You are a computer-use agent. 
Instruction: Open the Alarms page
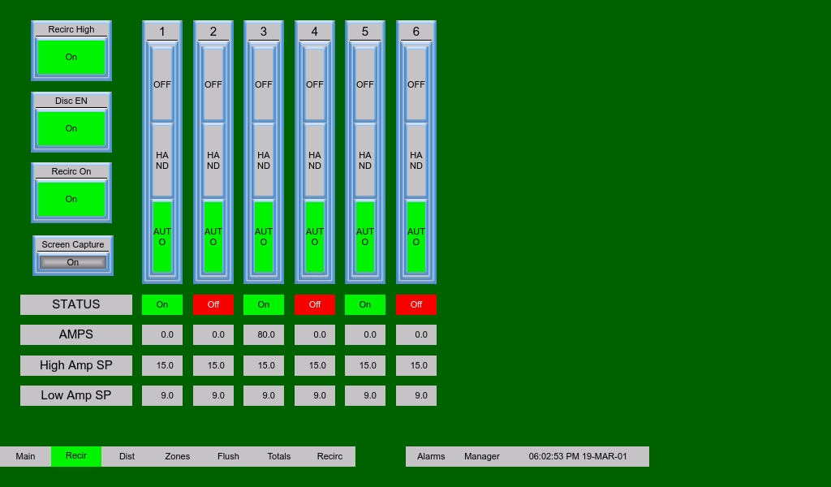tap(431, 456)
